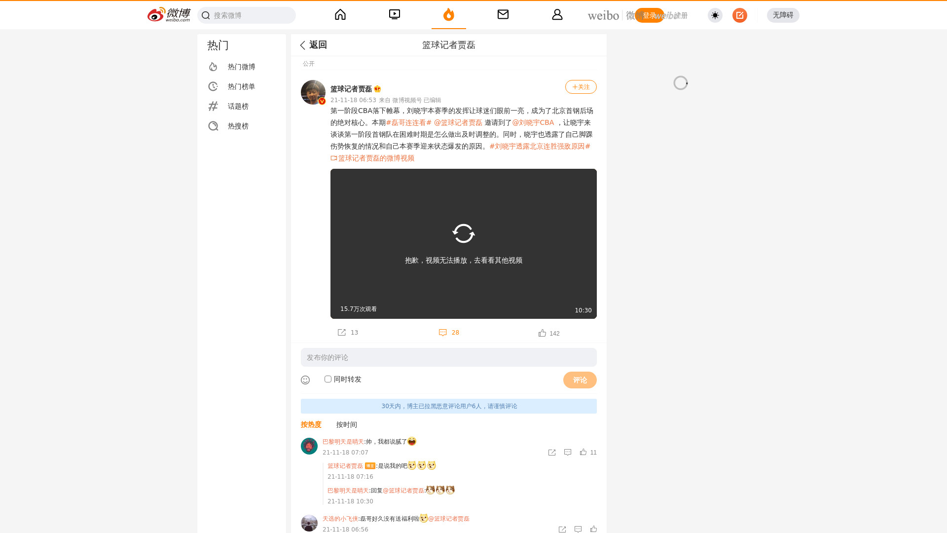Click the 篮球记者贾磊 author name

point(351,89)
